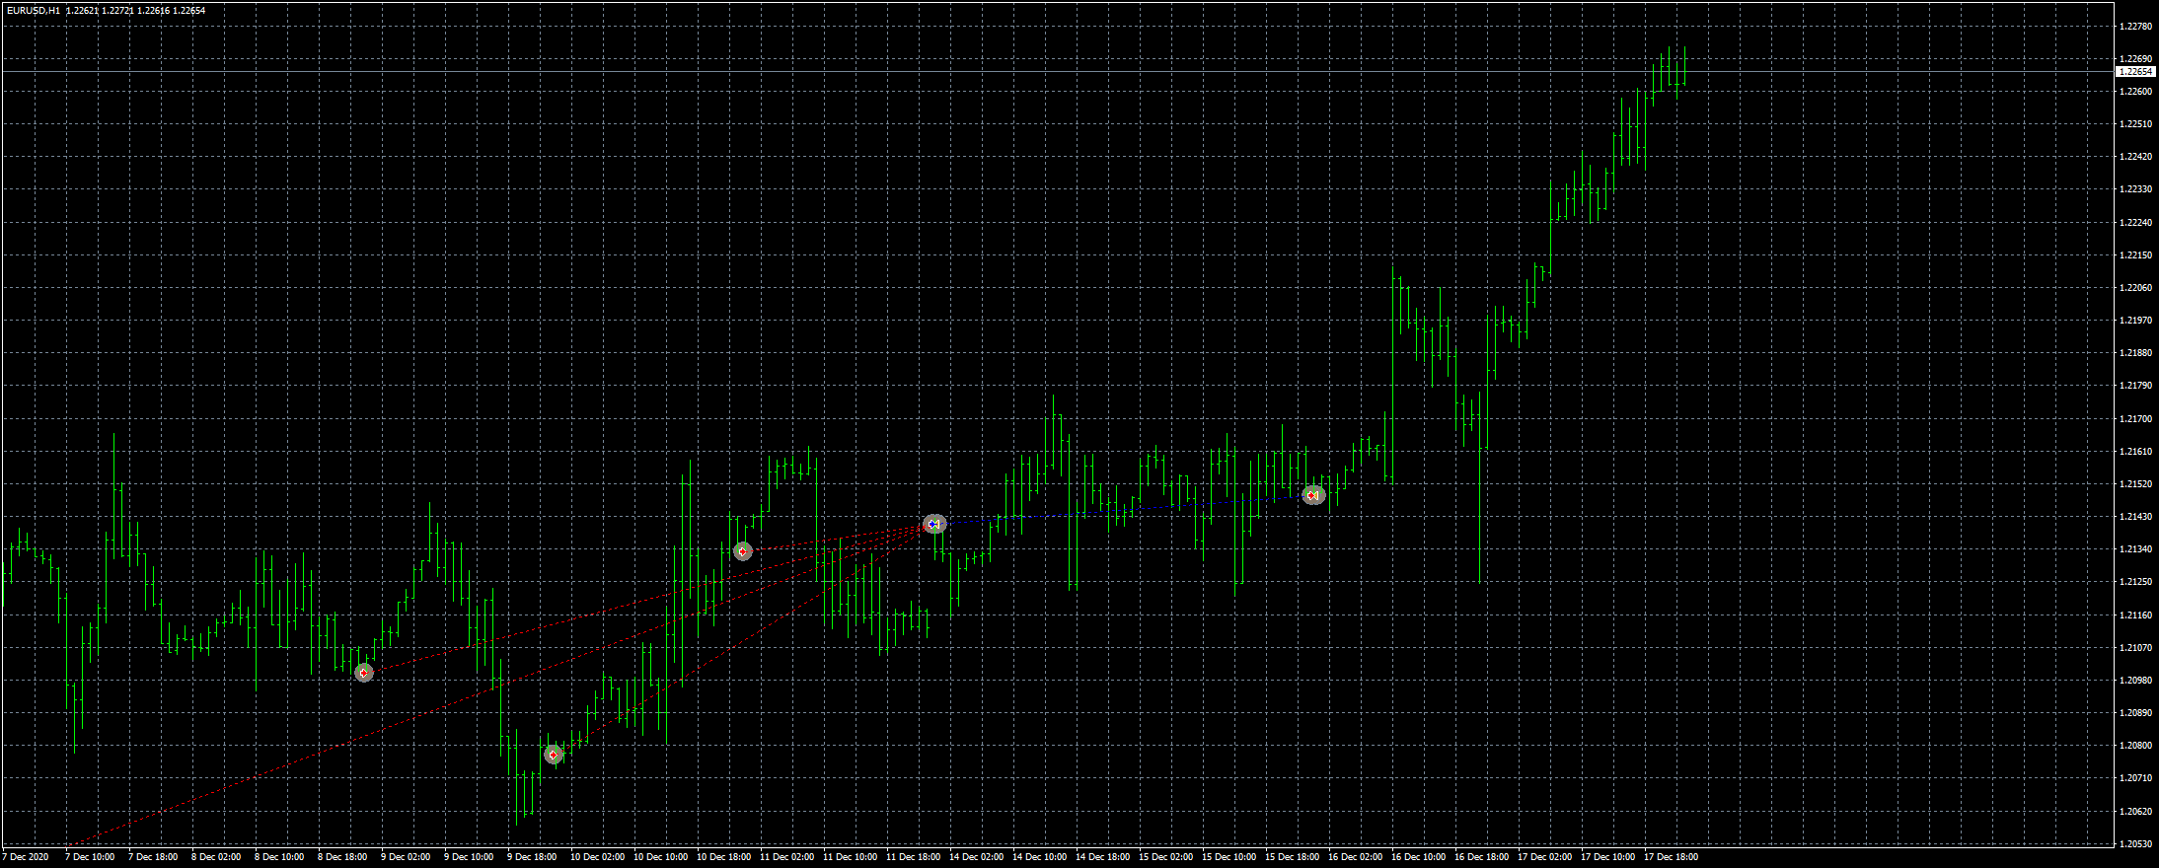This screenshot has height=868, width=2159.
Task: Select the blue close marker where red lines converge
Action: (933, 524)
